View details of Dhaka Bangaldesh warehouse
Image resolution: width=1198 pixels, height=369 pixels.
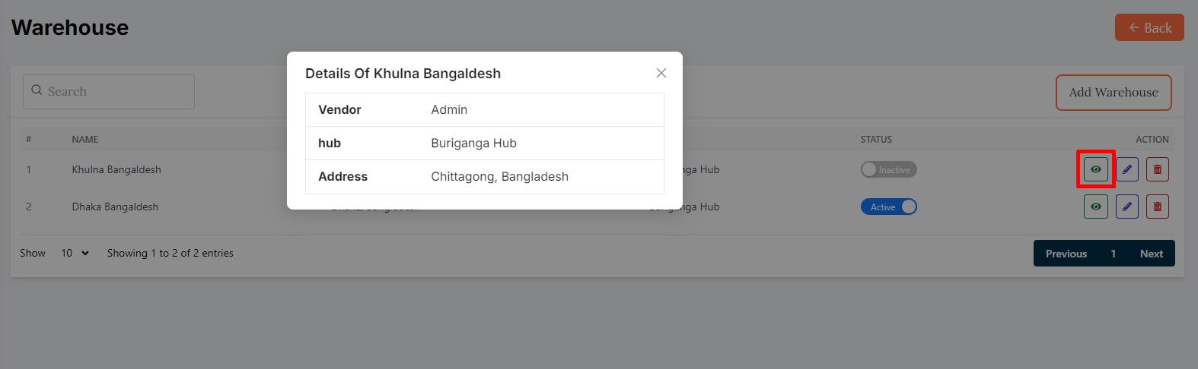tap(1095, 207)
